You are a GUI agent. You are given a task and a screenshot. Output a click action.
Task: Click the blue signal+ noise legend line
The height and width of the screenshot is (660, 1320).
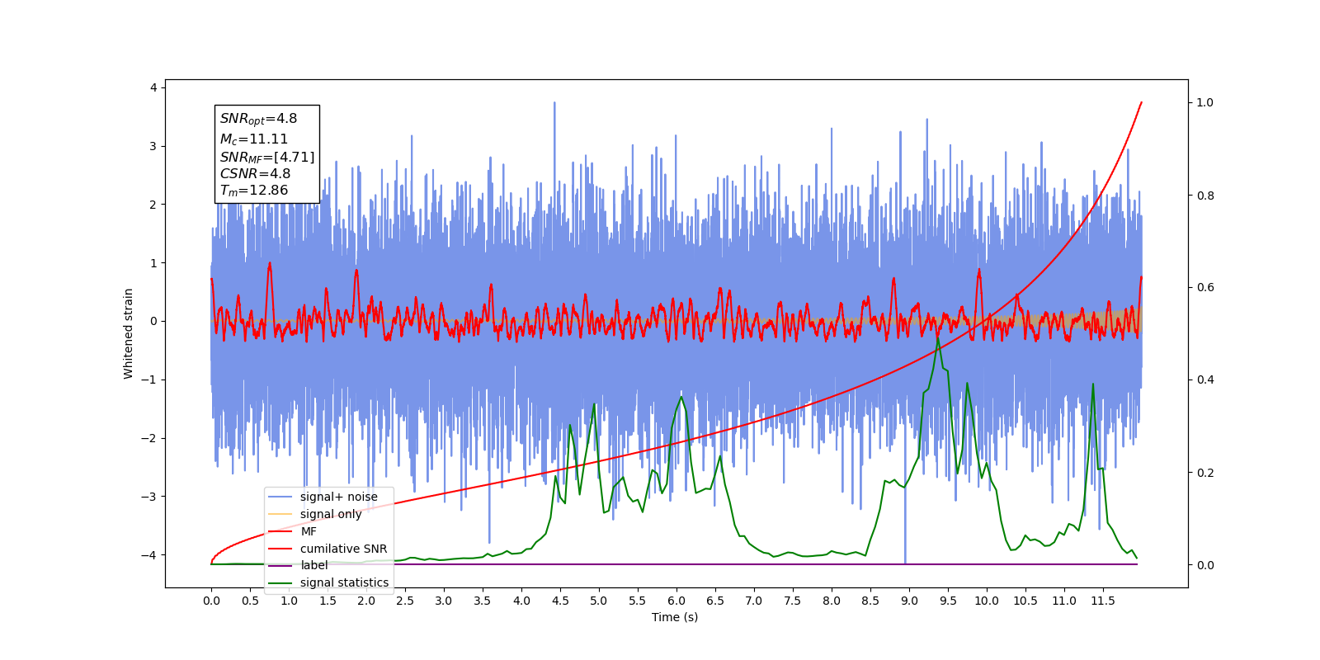[x=280, y=497]
